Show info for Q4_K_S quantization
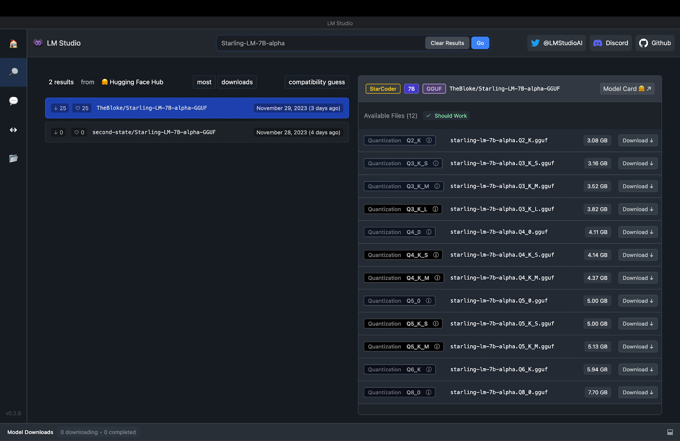This screenshot has height=441, width=680. click(x=436, y=255)
